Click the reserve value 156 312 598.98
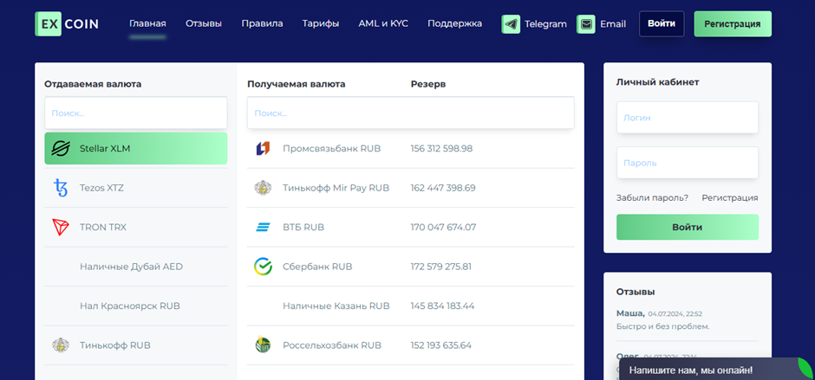Viewport: 815px width, 380px height. 441,149
